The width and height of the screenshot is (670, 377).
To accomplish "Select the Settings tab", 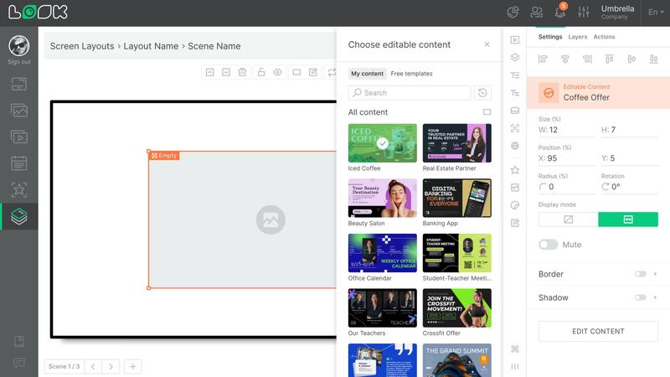I will (x=550, y=37).
